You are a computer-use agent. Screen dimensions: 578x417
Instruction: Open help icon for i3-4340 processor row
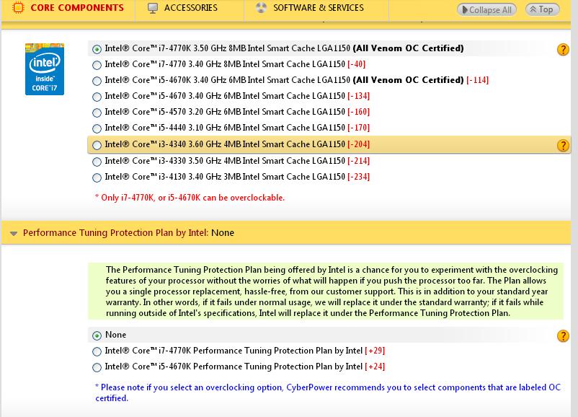coord(563,146)
